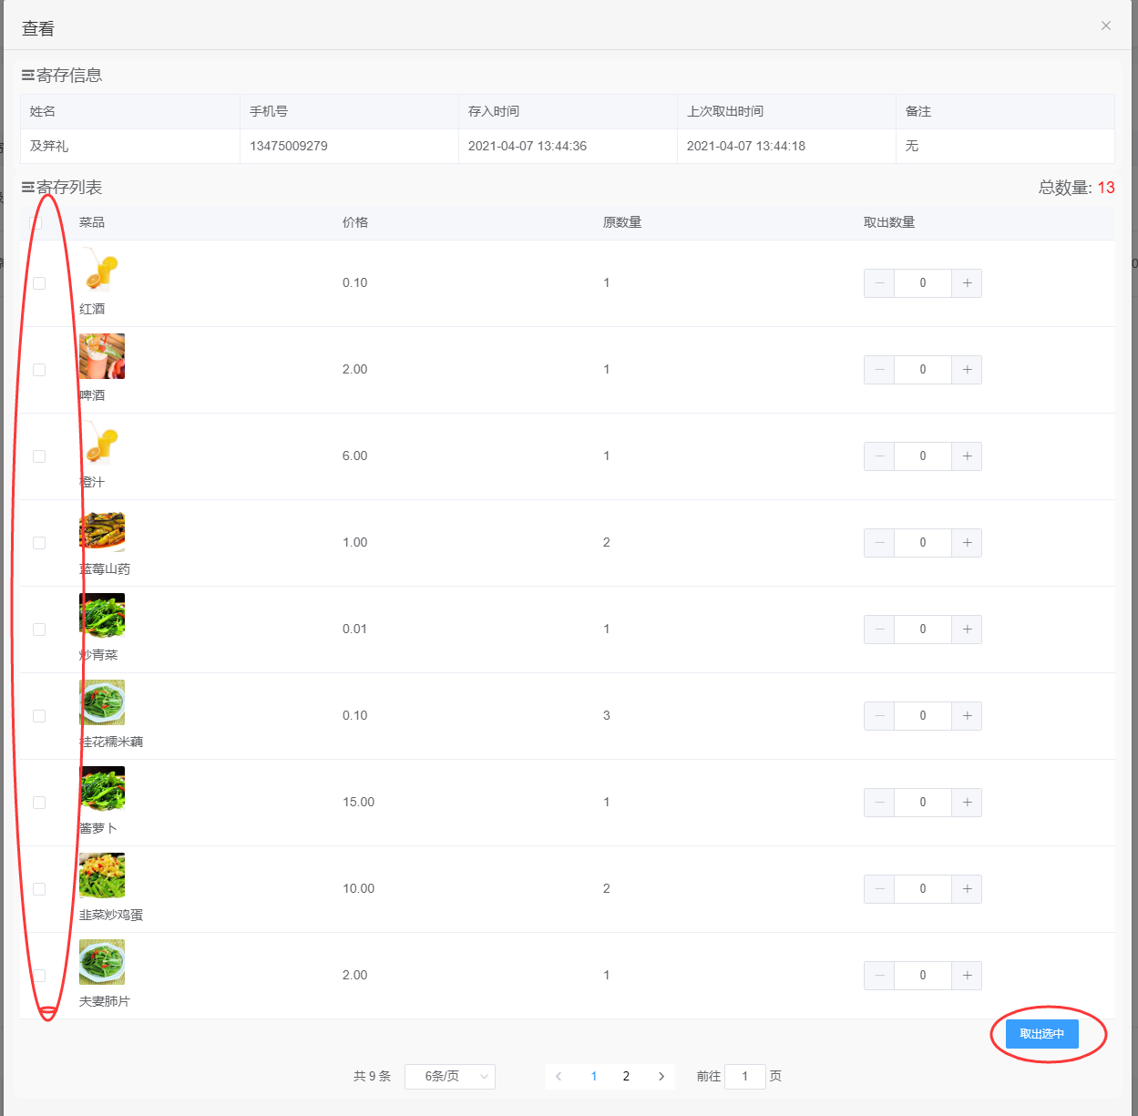Increase 取出数量 for 夫妻肺片
The height and width of the screenshot is (1116, 1138).
pos(967,976)
